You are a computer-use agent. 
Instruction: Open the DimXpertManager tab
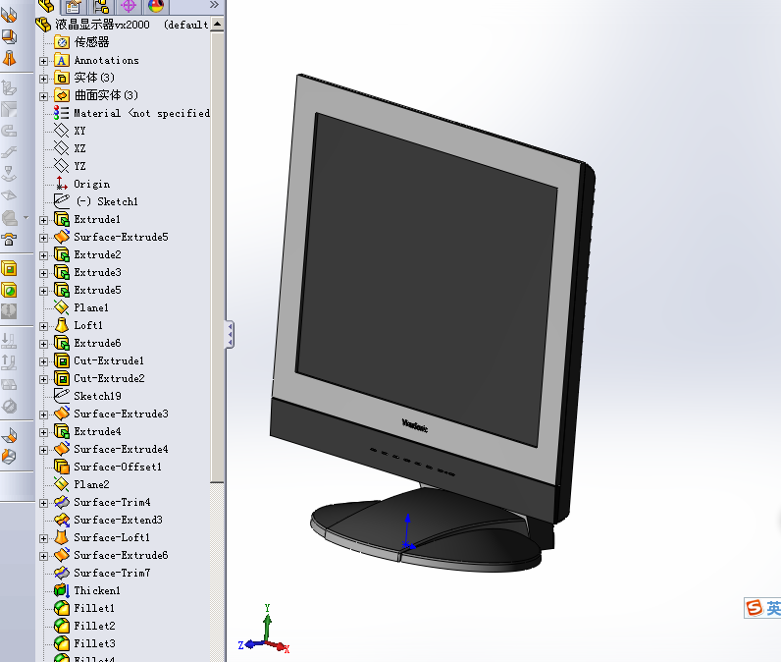click(x=129, y=7)
